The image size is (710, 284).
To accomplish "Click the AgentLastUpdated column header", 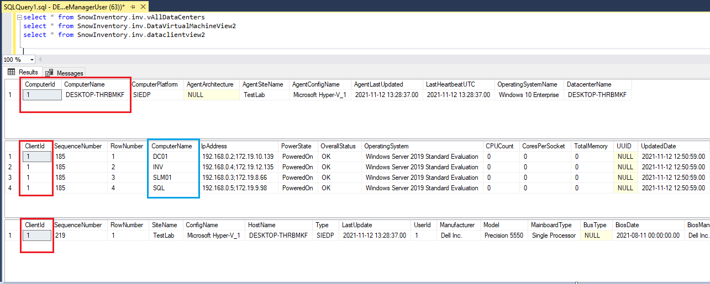I will tap(387, 84).
